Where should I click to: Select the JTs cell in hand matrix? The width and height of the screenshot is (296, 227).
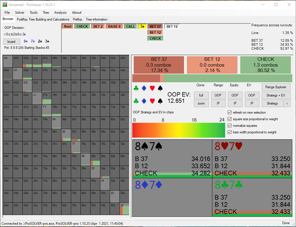[x=47, y=98]
